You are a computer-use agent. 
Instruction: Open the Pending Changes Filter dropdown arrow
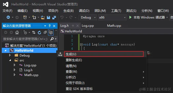pyautogui.click(x=29, y=32)
